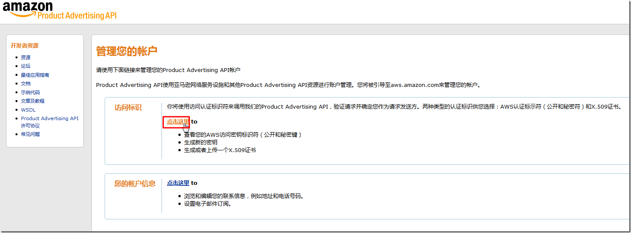The width and height of the screenshot is (631, 233).
Task: Open the 最佳应用指南 link
Action: (35, 75)
